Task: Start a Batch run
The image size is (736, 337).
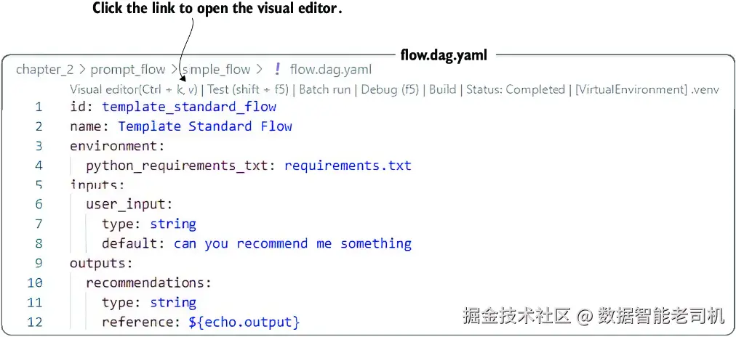Action: click(x=325, y=89)
